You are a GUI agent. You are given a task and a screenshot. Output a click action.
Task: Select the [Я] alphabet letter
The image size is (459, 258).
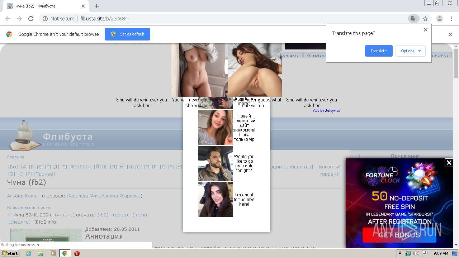[x=29, y=174]
